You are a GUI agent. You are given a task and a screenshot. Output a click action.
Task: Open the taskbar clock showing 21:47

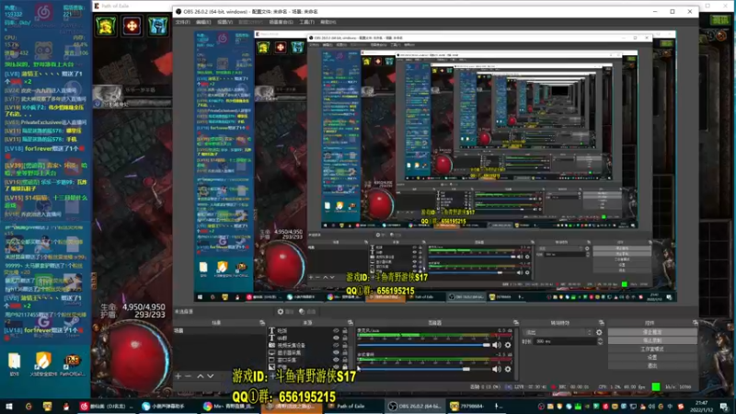tap(702, 407)
